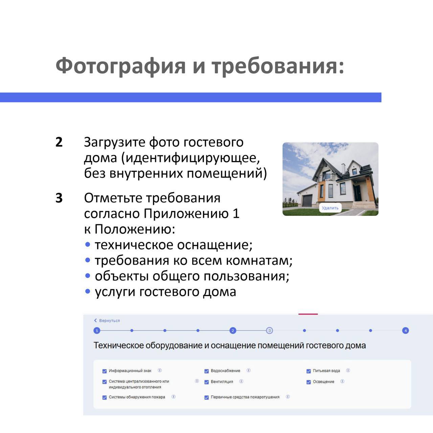Click the info icon next to Информационный знак
The height and width of the screenshot is (433, 433).
(160, 370)
